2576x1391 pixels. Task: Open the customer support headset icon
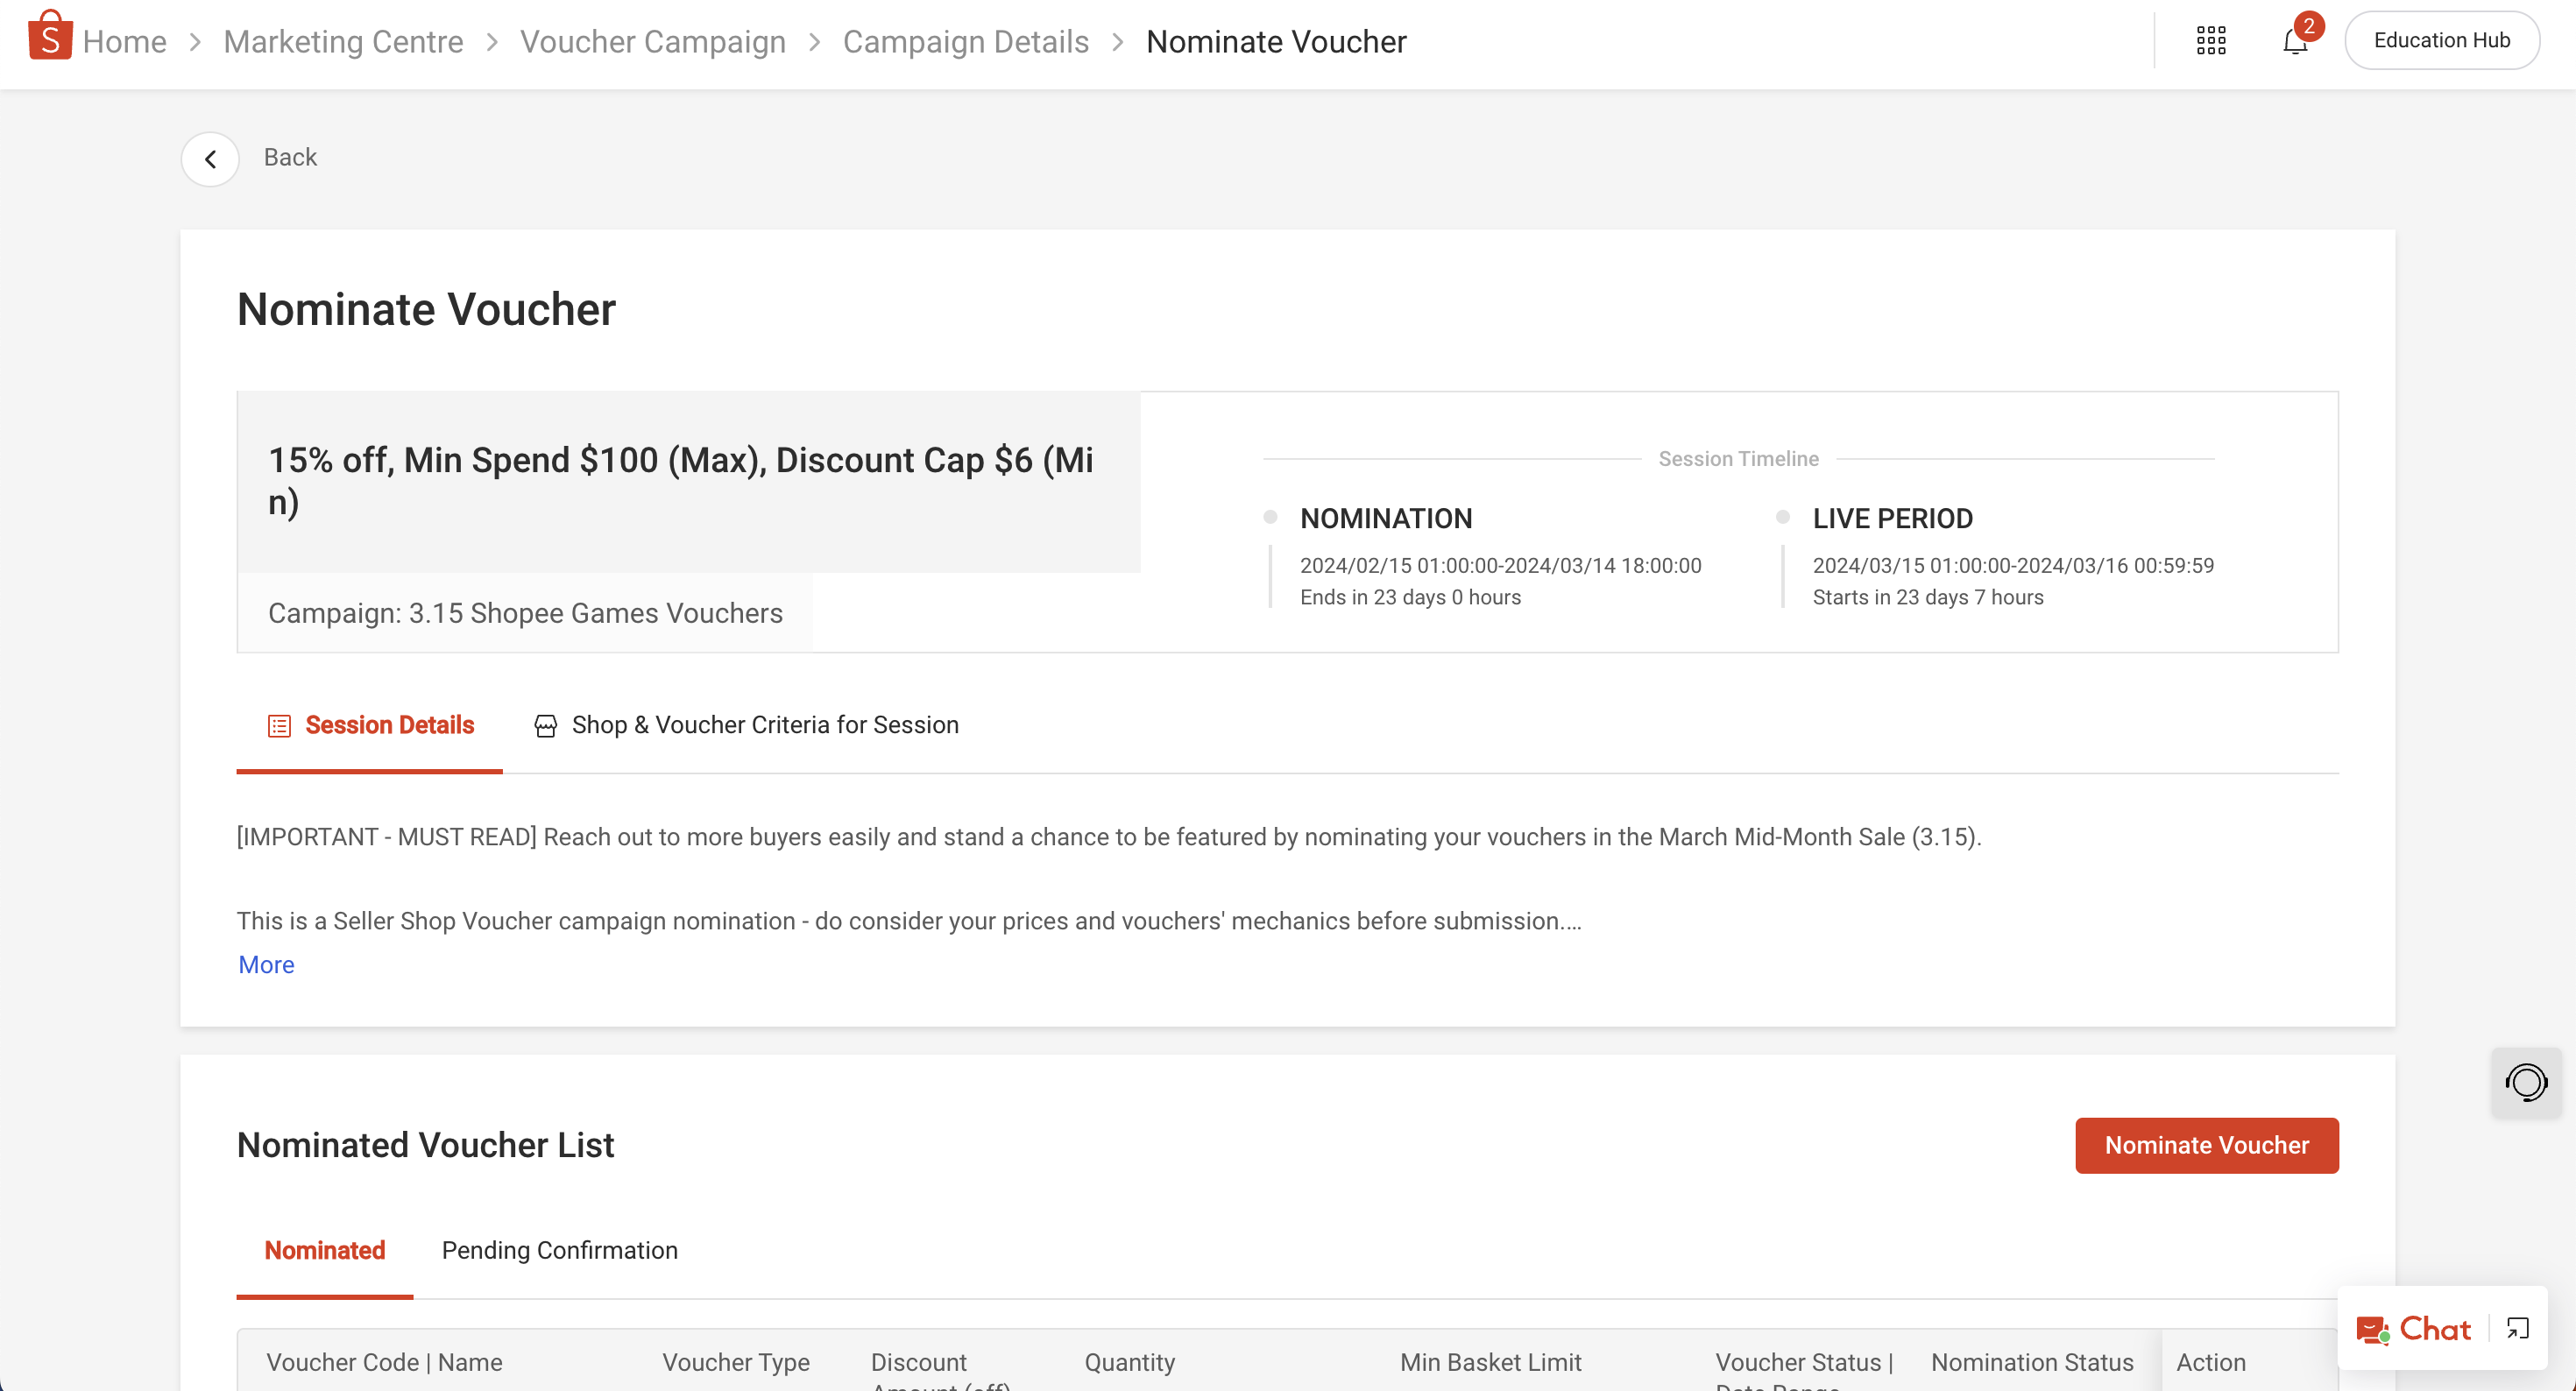click(x=2525, y=1082)
